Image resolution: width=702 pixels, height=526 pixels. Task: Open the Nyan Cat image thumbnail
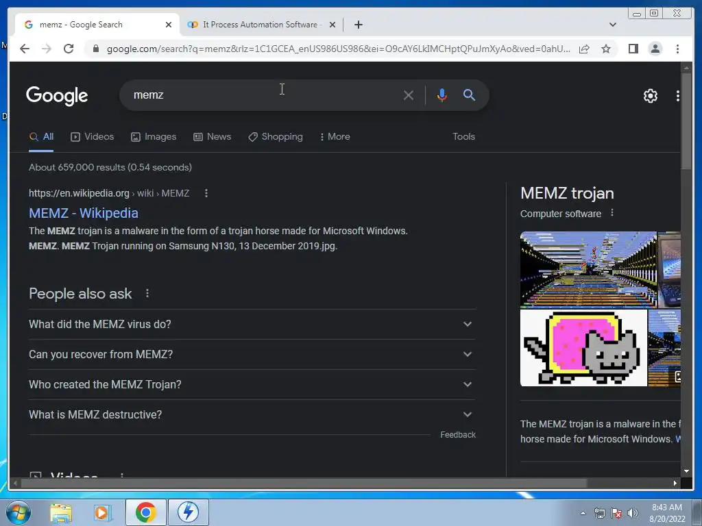pyautogui.click(x=583, y=348)
